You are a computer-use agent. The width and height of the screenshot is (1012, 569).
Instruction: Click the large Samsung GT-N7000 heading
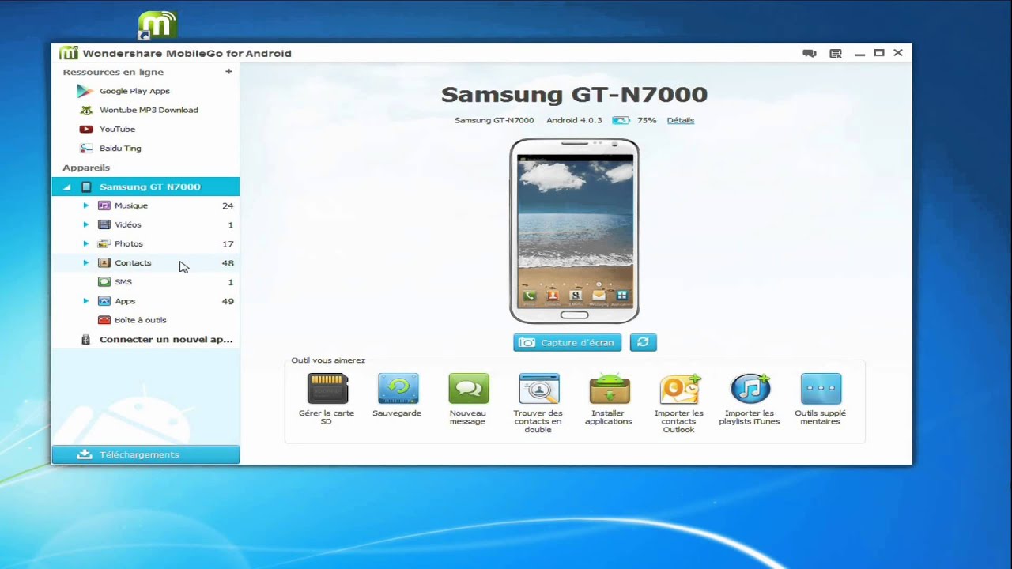click(x=574, y=94)
